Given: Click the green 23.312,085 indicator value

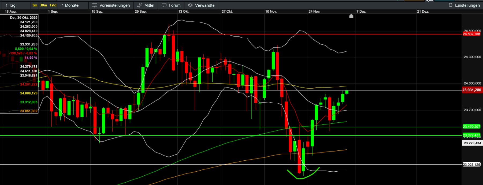Looking at the screenshot, I should click(x=29, y=102).
